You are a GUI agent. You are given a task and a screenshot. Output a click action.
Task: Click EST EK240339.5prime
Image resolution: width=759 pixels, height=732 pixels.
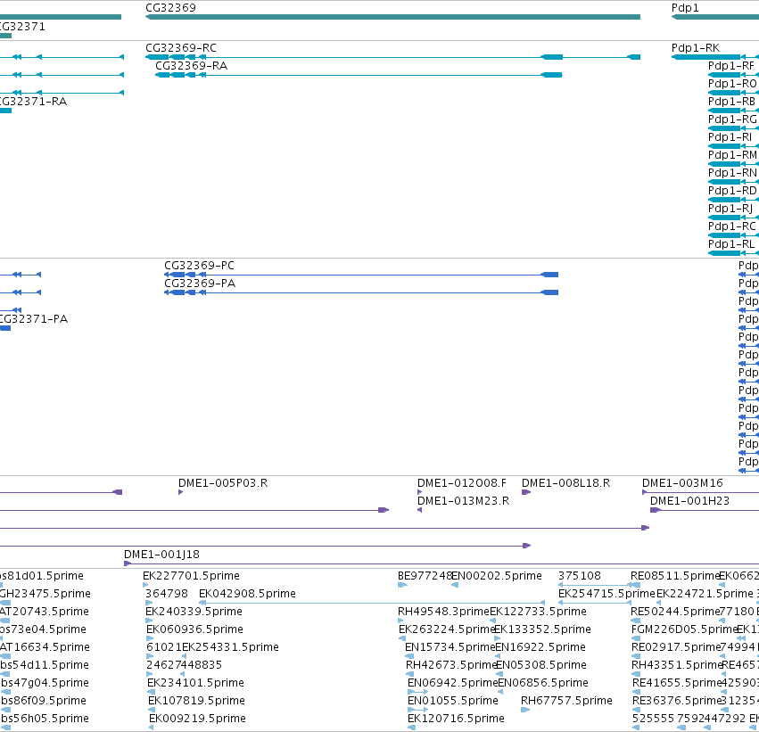(x=194, y=612)
